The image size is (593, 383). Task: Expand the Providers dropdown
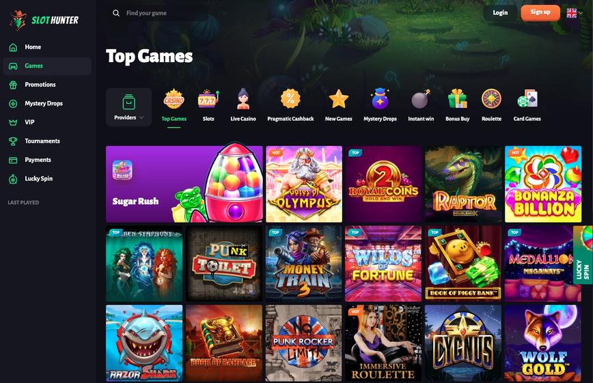[x=129, y=107]
